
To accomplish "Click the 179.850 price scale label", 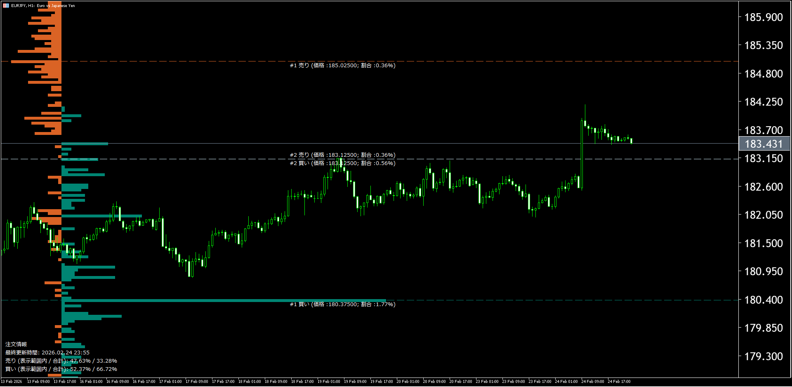I will point(764,328).
